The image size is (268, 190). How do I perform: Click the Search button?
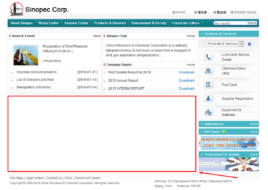tap(252, 23)
